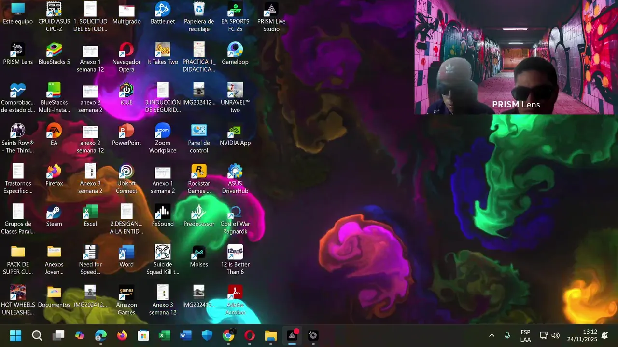Open ASUS DriverHub shortcut
618x347 pixels.
[235, 179]
